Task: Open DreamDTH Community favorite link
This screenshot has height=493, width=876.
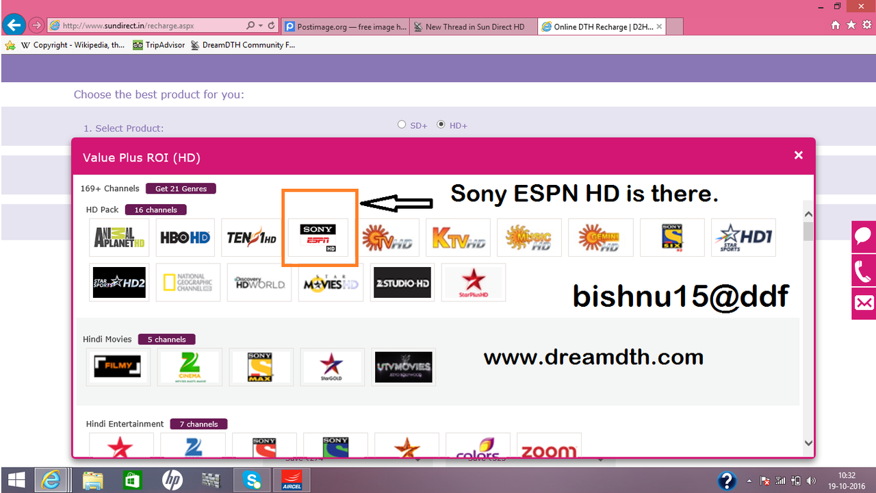Action: (x=242, y=45)
